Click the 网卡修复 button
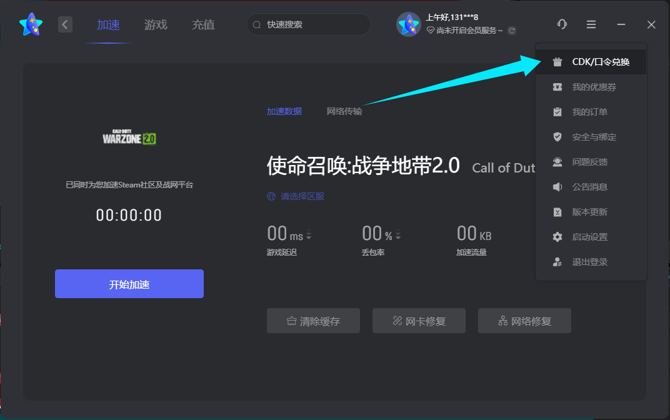 (419, 321)
